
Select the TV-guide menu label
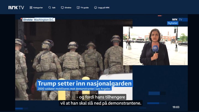point(85,8)
